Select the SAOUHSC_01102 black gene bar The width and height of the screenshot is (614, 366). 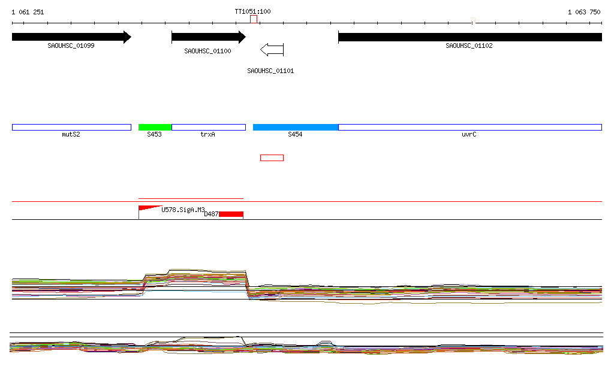(469, 37)
